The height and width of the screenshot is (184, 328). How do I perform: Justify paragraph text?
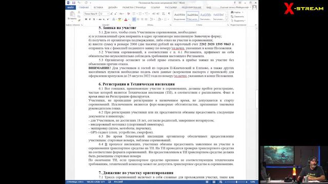146,19
